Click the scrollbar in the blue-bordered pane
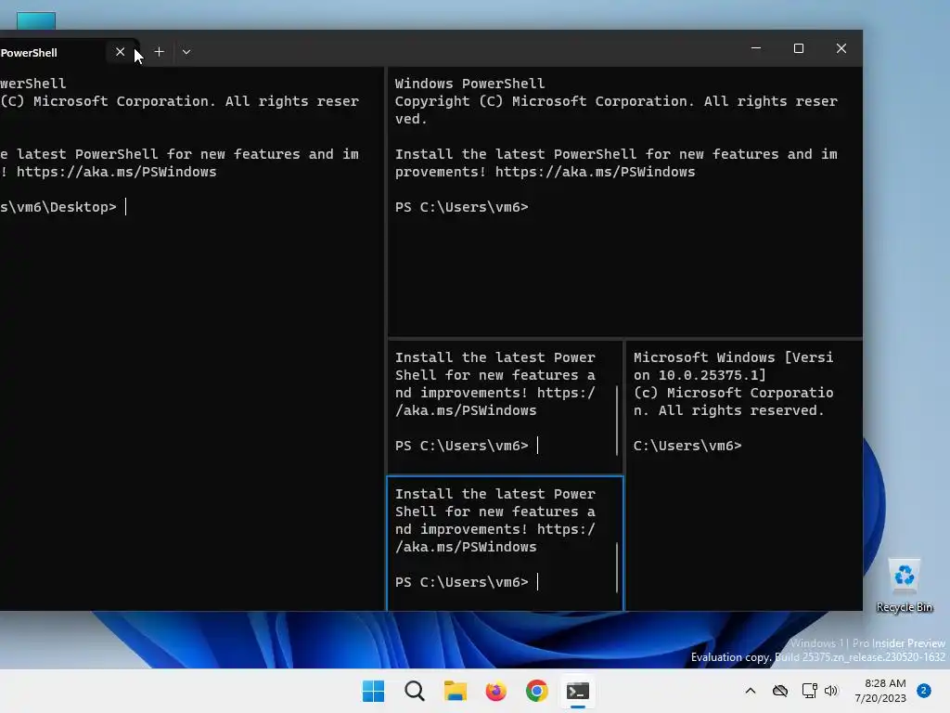The height and width of the screenshot is (713, 950). pyautogui.click(x=617, y=567)
